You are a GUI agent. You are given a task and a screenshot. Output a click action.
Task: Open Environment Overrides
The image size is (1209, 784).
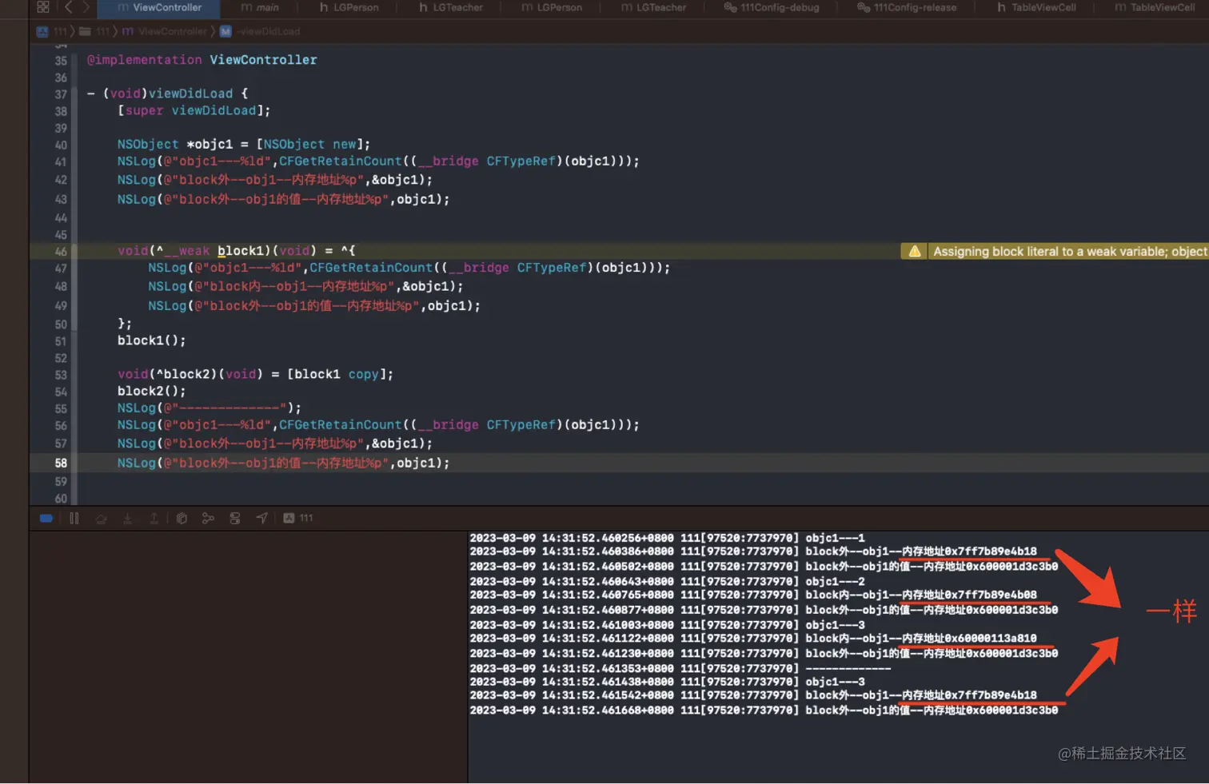pos(235,518)
